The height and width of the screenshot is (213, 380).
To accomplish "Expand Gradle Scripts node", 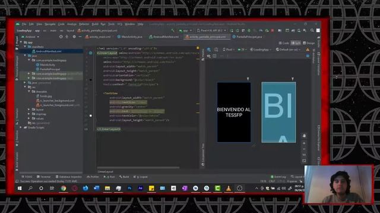I will (21, 128).
